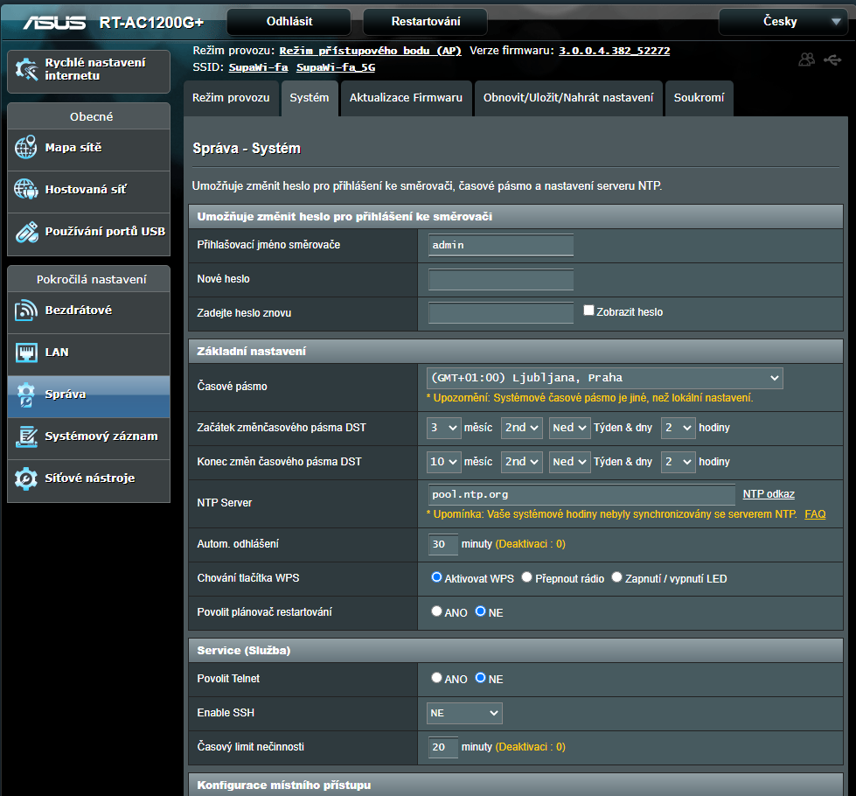Click the LAN monitor icon
The image size is (856, 796).
26,353
